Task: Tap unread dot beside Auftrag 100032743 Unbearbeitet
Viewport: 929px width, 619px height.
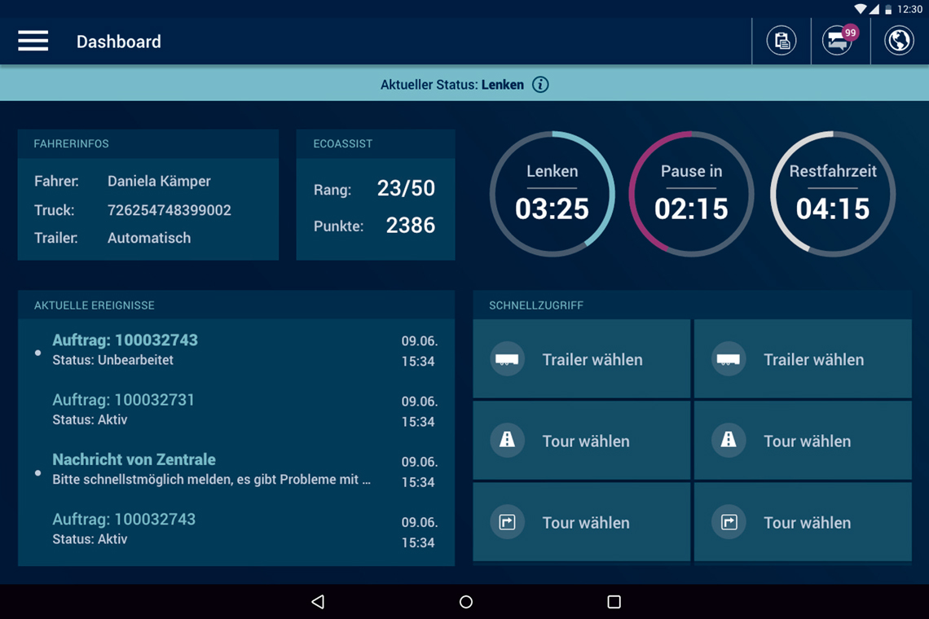Action: (x=38, y=353)
